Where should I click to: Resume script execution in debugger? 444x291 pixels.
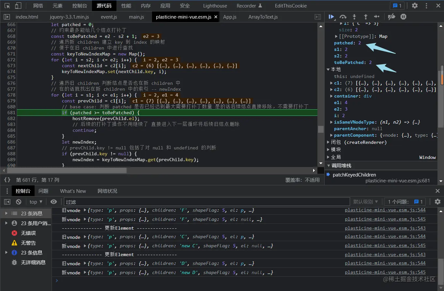331,17
